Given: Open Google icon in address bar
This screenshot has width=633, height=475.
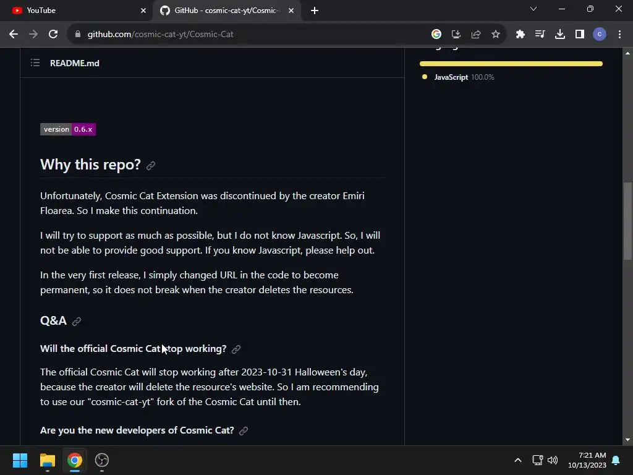Looking at the screenshot, I should pyautogui.click(x=436, y=35).
